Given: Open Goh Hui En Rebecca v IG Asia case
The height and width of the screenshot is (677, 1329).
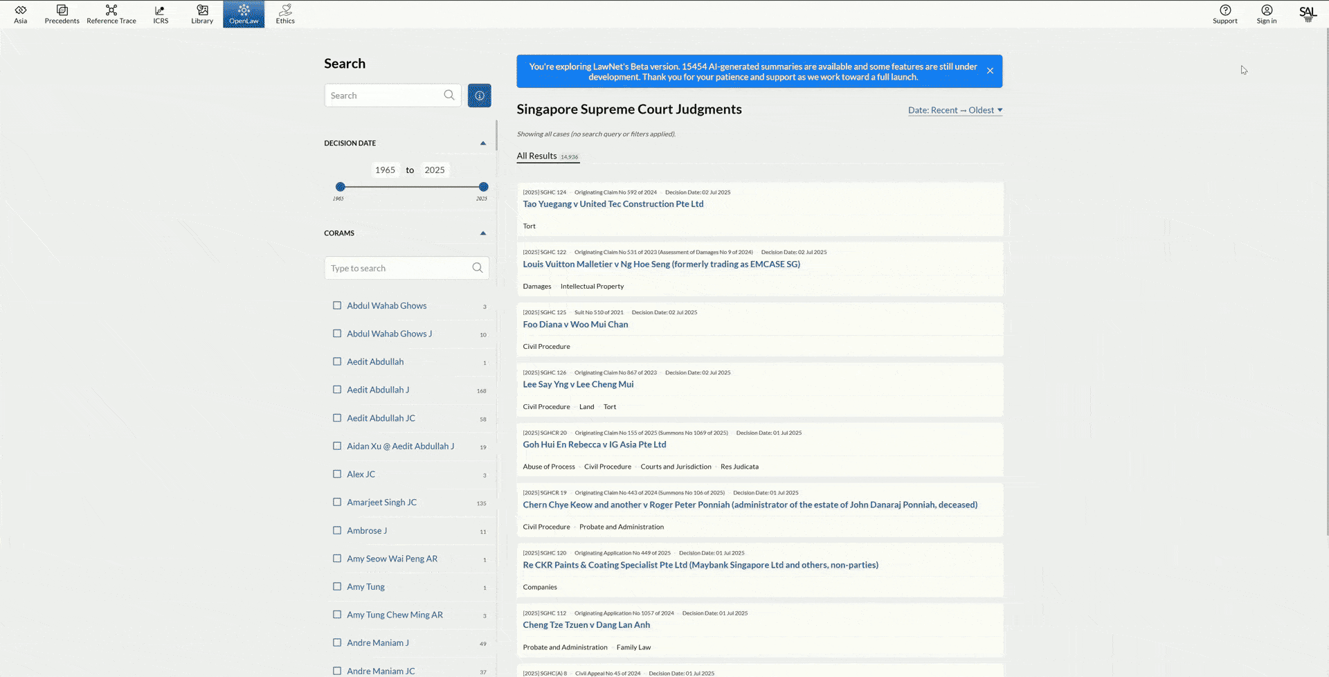Looking at the screenshot, I should pos(595,445).
